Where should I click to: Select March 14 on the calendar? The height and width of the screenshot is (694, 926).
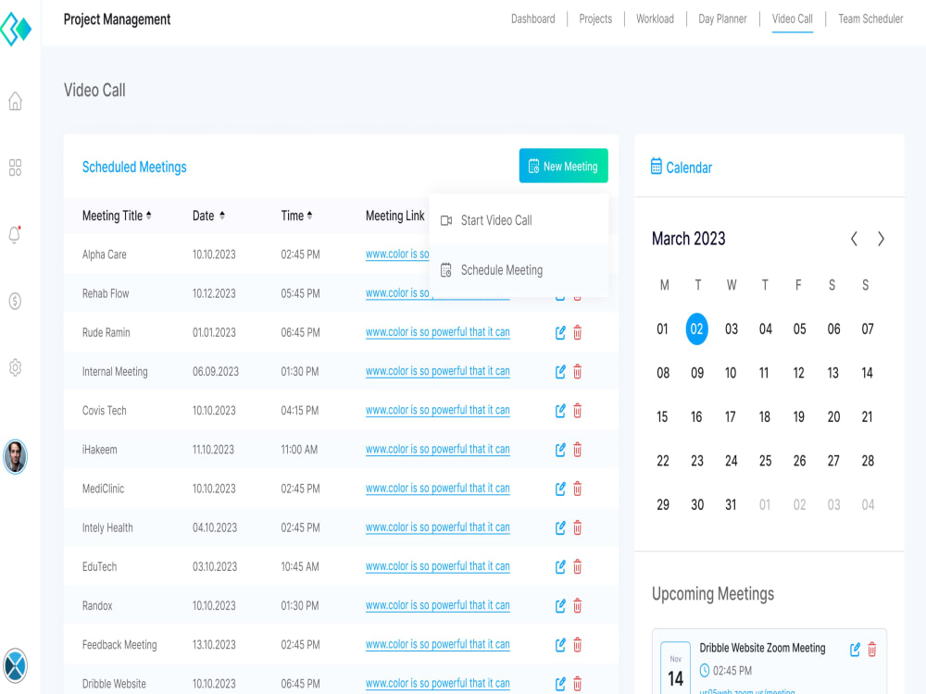click(867, 372)
